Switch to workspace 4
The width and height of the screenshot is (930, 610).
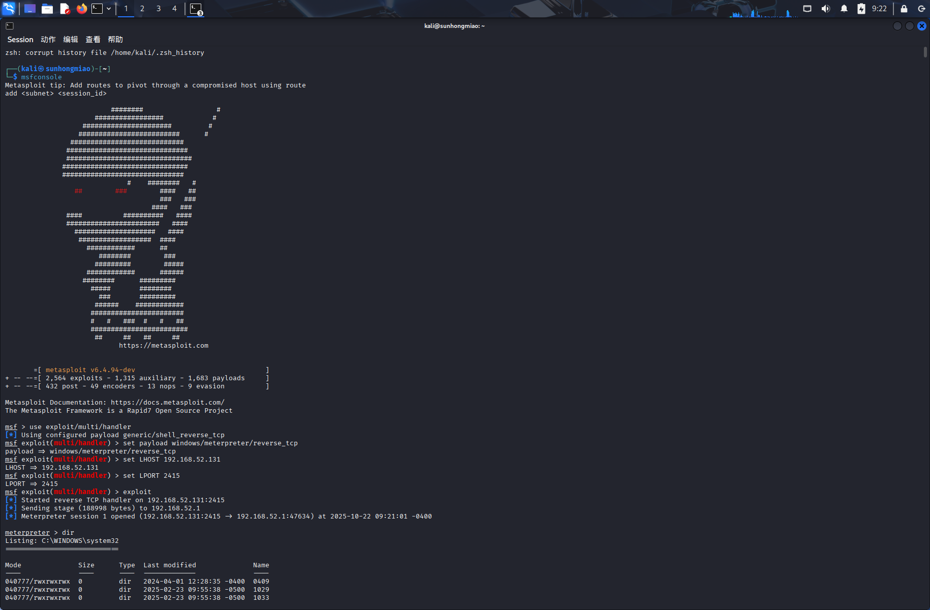tap(174, 9)
